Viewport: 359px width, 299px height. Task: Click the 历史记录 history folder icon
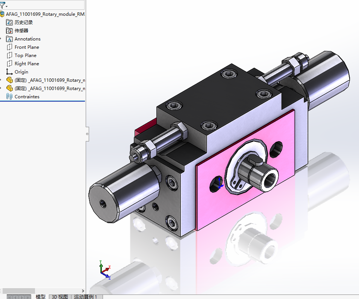coord(9,23)
